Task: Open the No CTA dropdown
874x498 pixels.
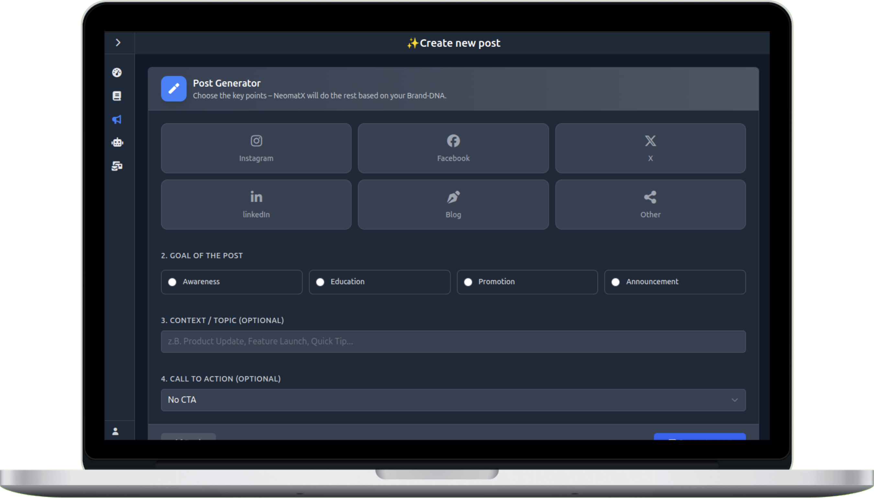Action: coord(453,400)
